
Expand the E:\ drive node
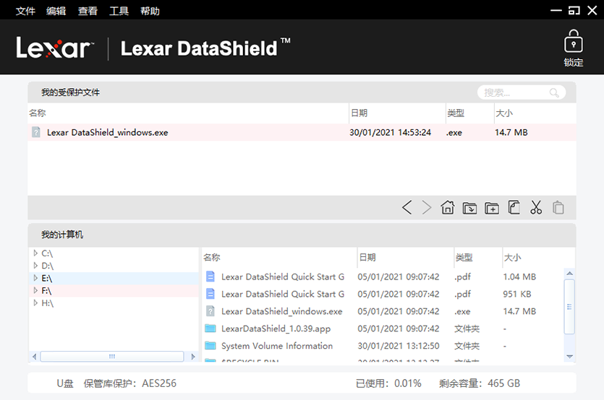tap(35, 278)
